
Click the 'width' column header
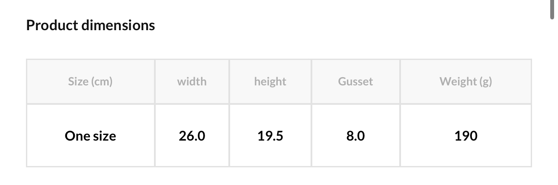pyautogui.click(x=192, y=82)
